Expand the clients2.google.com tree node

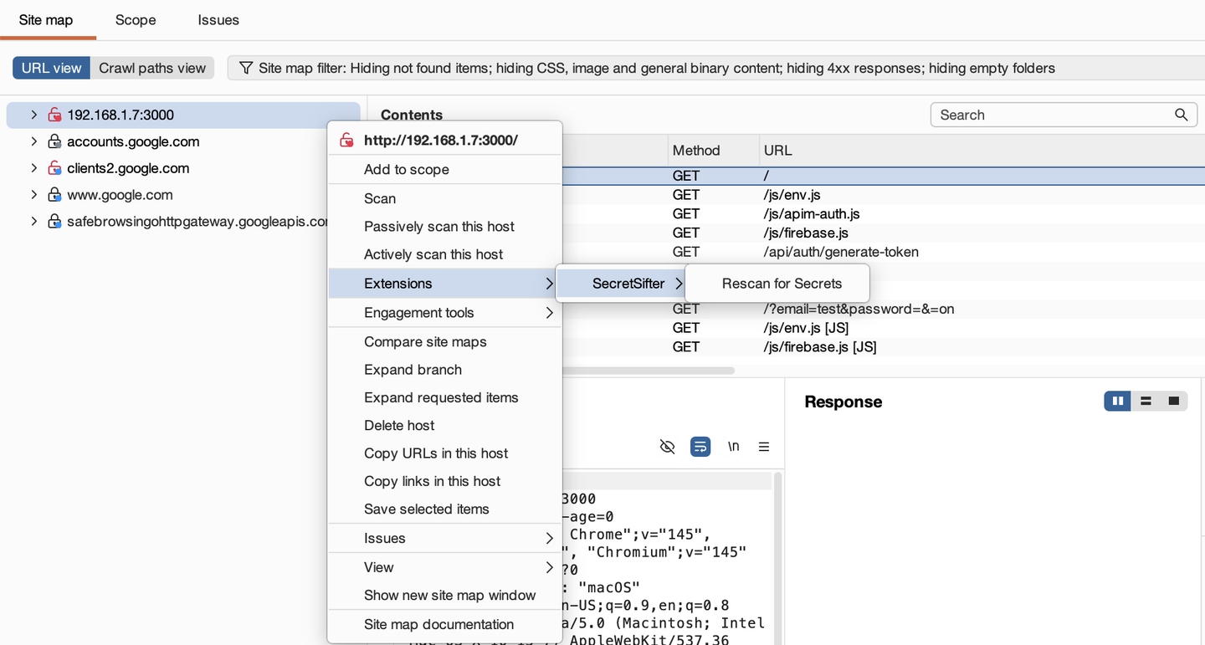(x=33, y=168)
